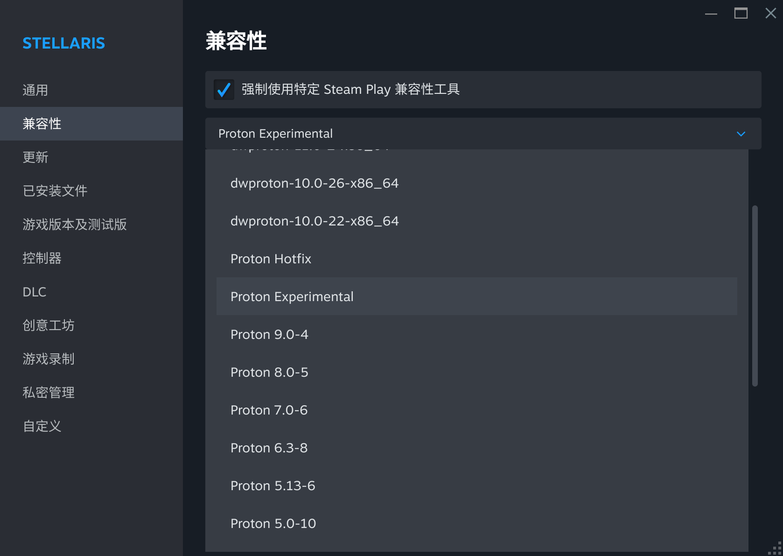Click the dropdown list scrollbar thumb
Screen dimensions: 783x556
click(x=755, y=296)
